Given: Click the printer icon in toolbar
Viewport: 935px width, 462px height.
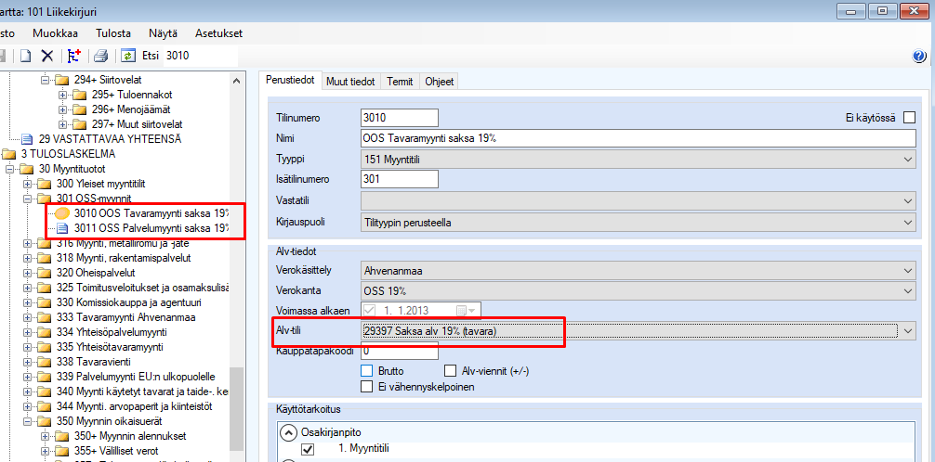Looking at the screenshot, I should (100, 56).
